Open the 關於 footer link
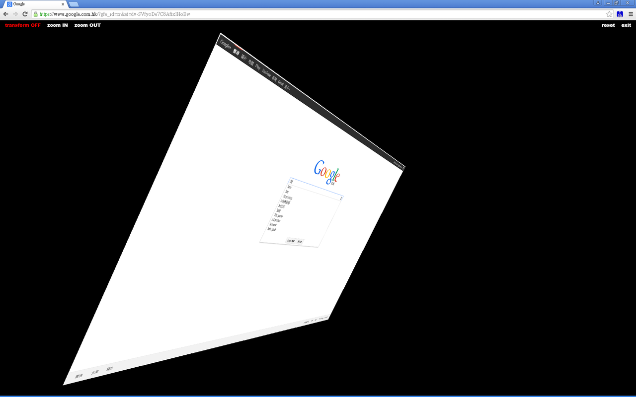This screenshot has height=397, width=636. 110,369
